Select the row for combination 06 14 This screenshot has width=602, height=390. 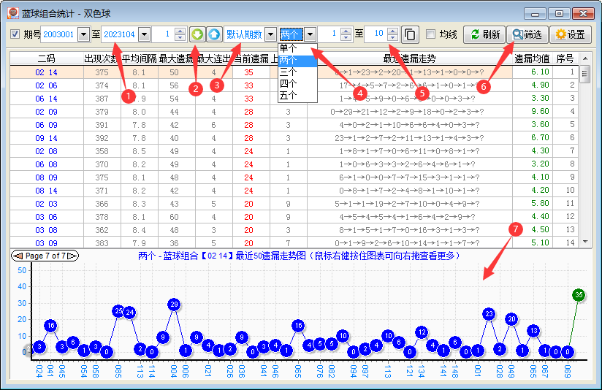pos(46,98)
